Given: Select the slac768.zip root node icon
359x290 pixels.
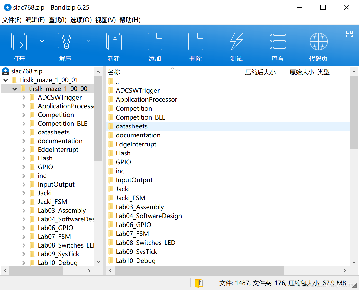Looking at the screenshot, I should coord(6,71).
